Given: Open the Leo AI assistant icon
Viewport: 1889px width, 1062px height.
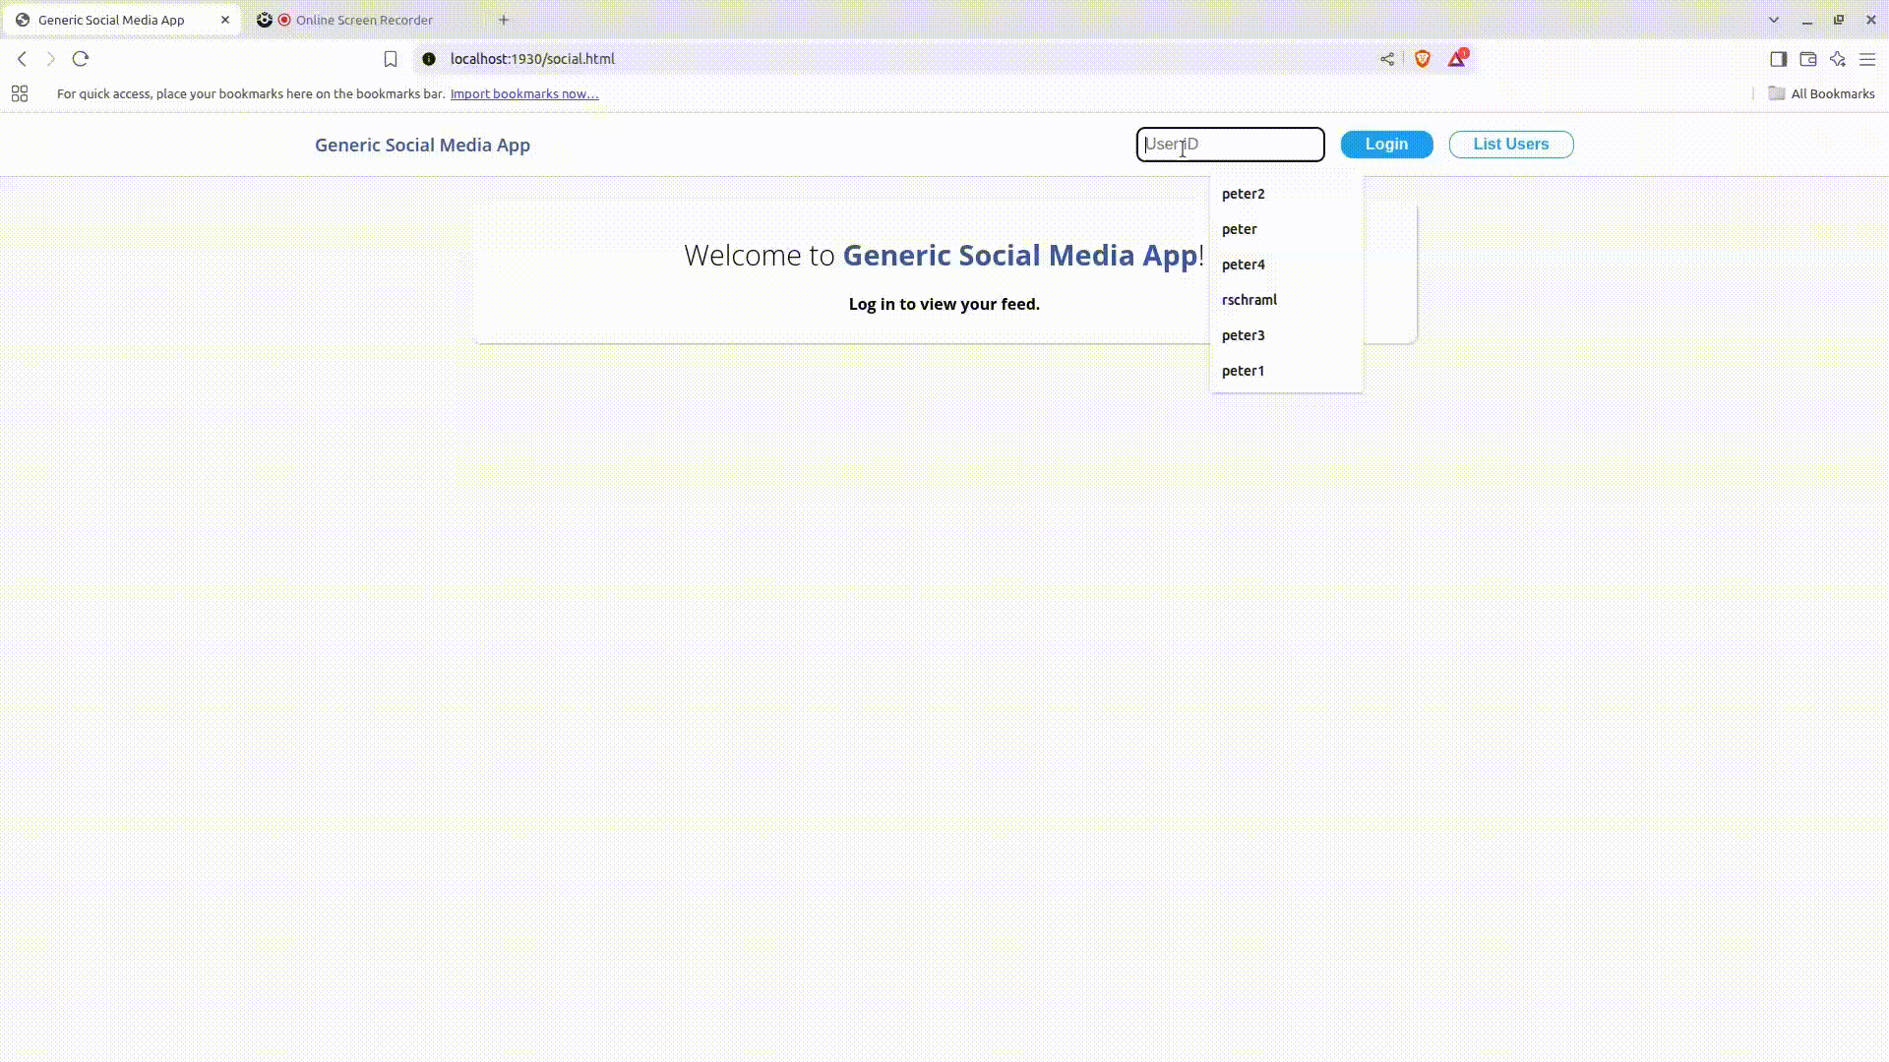Looking at the screenshot, I should click(x=1838, y=59).
